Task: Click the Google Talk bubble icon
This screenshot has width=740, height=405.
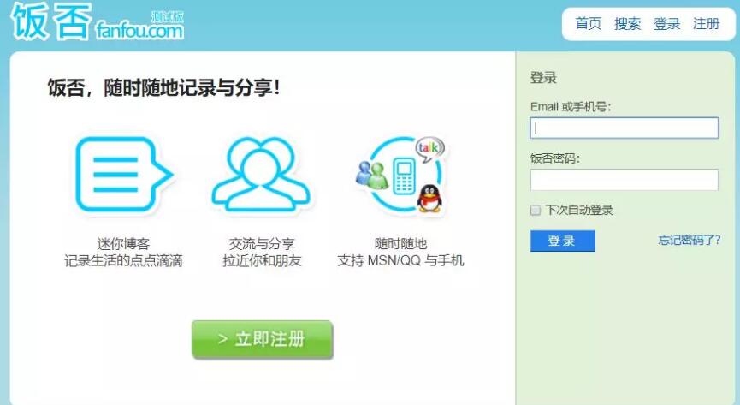Action: 429,149
